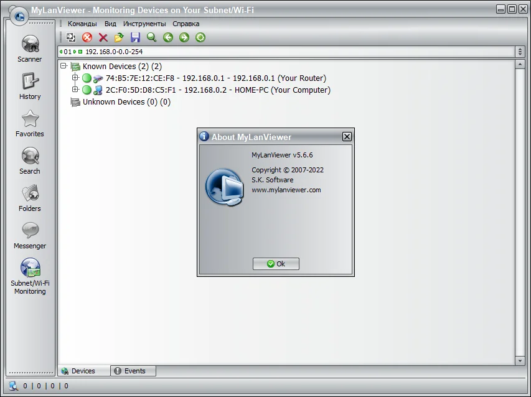Image resolution: width=531 pixels, height=397 pixels.
Task: Click the router device icon in the tree
Action: click(98, 78)
